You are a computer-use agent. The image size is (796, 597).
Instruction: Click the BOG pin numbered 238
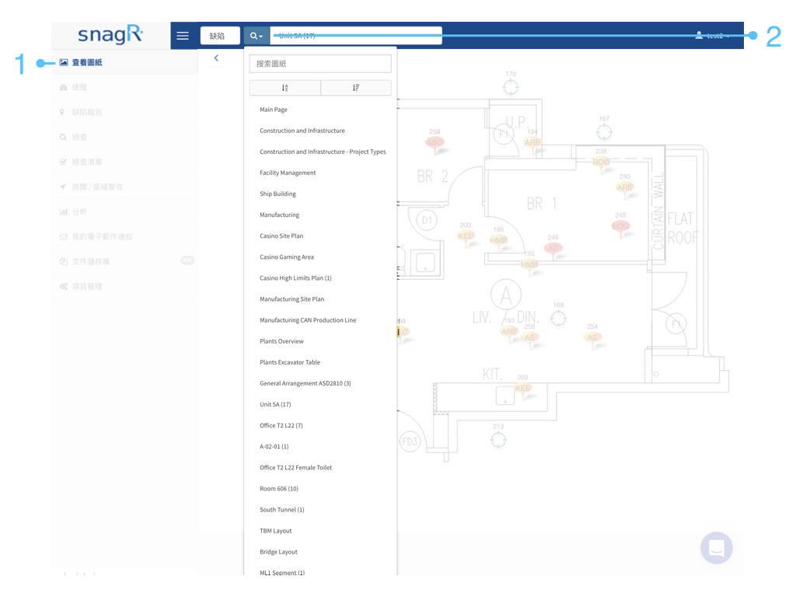pos(601,162)
